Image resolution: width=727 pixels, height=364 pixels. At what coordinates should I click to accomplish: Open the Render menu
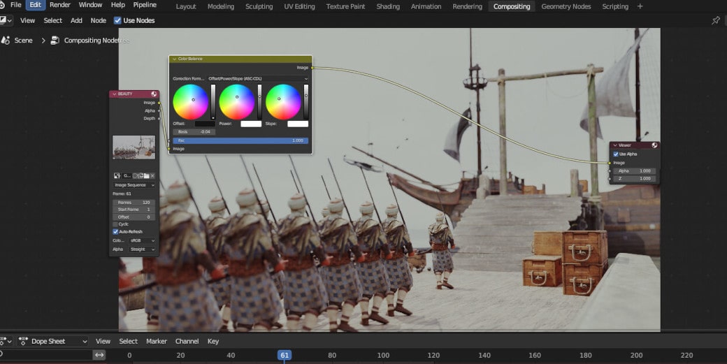[x=60, y=5]
